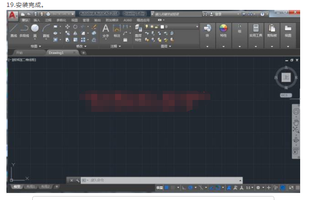Click the New file icon in quick access toolbar
The width and height of the screenshot is (320, 200).
click(x=23, y=14)
